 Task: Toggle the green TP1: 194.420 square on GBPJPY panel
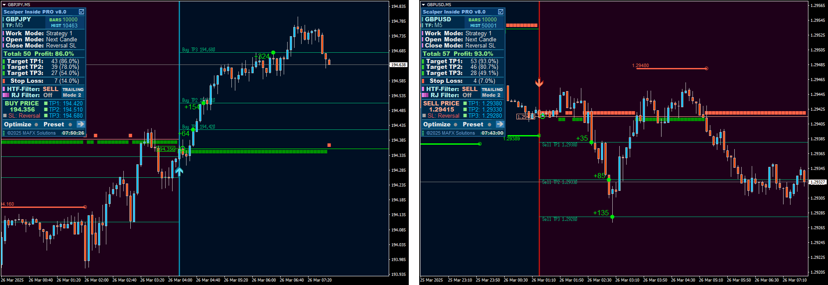pos(46,104)
